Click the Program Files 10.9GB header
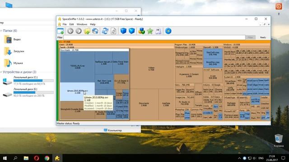Screen dimensions: 289x162 point(198,45)
